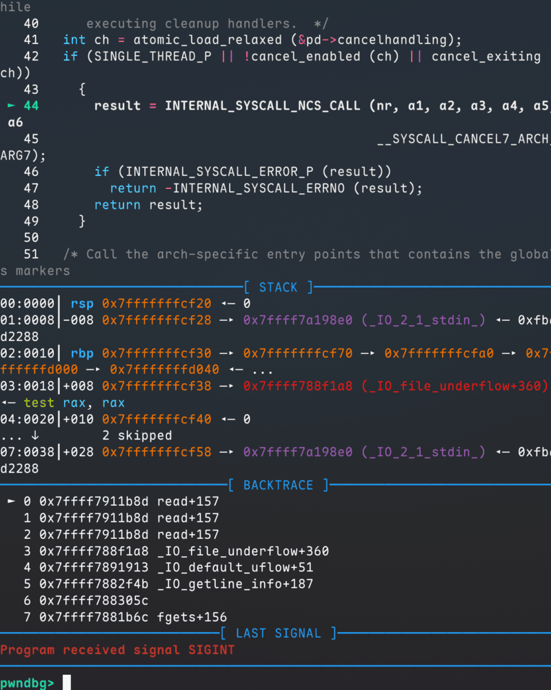Click INTERNAL_SYSCALL_ERROR_P on line 46
This screenshot has height=690, width=551.
pyautogui.click(x=219, y=172)
